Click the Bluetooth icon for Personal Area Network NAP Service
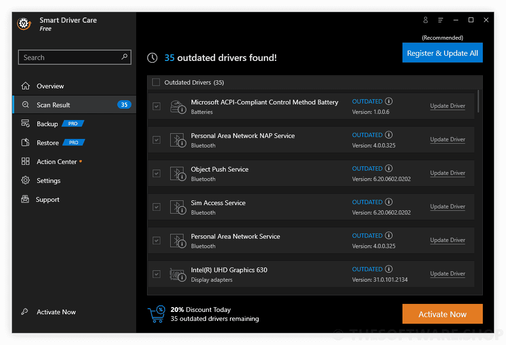This screenshot has width=506, height=345. [178, 140]
